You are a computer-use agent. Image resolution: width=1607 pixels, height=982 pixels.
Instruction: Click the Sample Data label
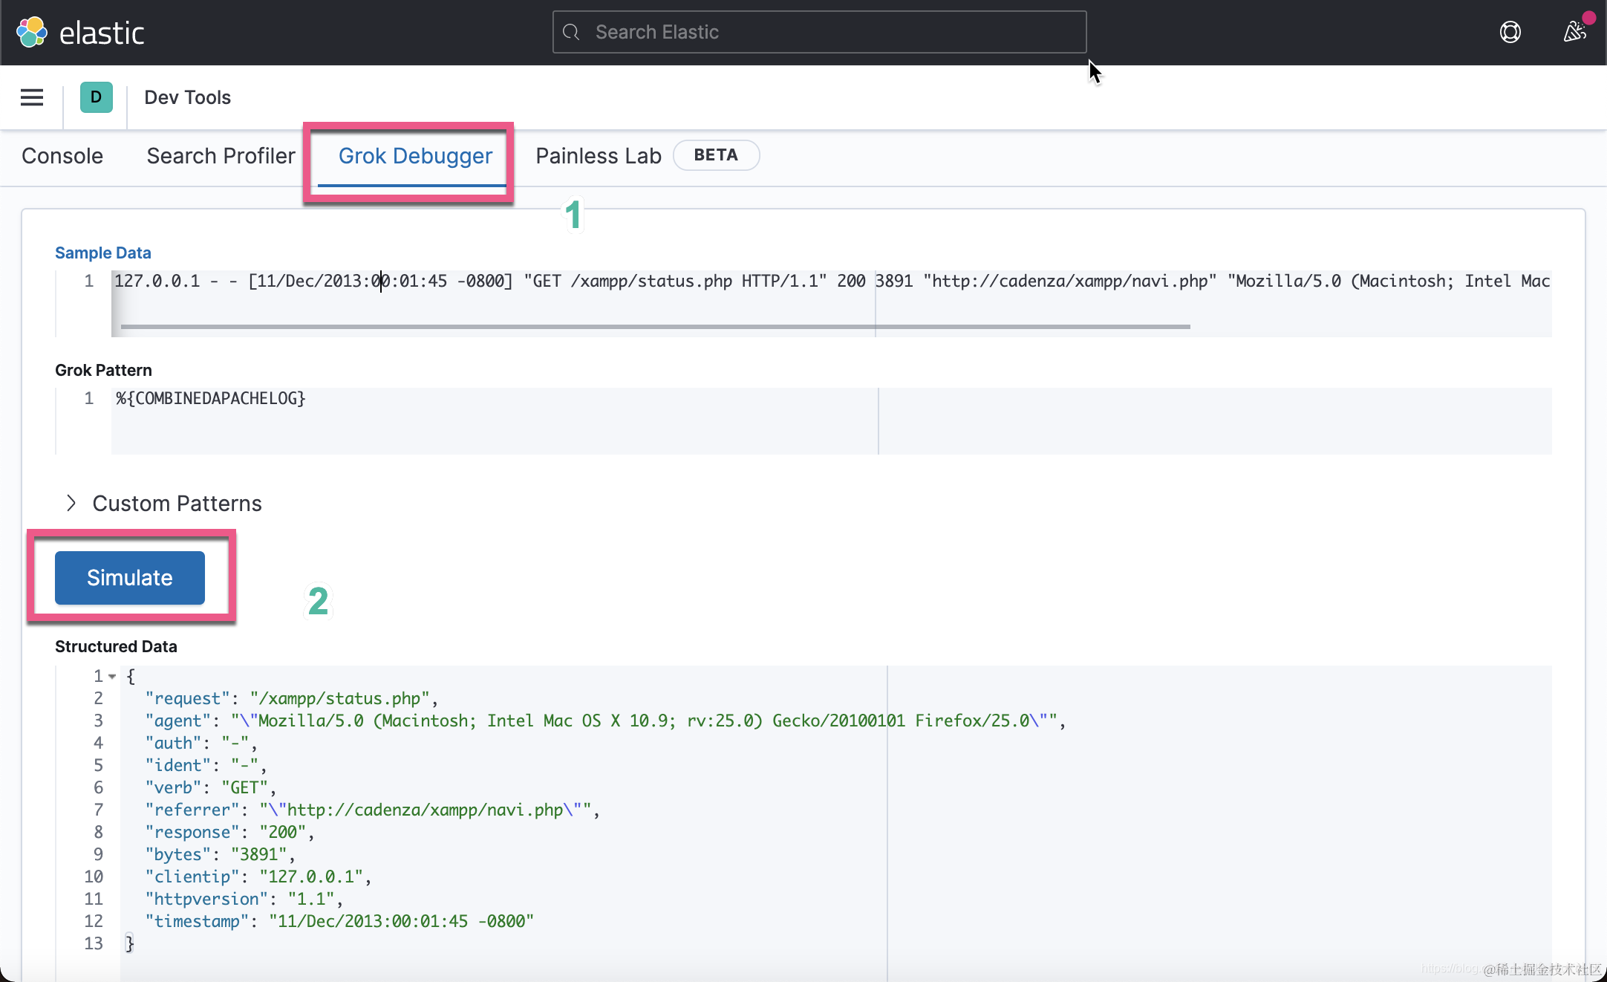(102, 253)
